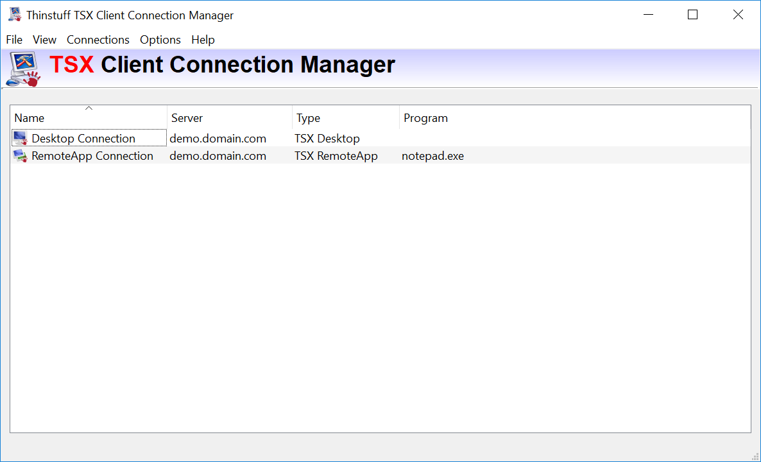Open the Options menu

(x=160, y=40)
